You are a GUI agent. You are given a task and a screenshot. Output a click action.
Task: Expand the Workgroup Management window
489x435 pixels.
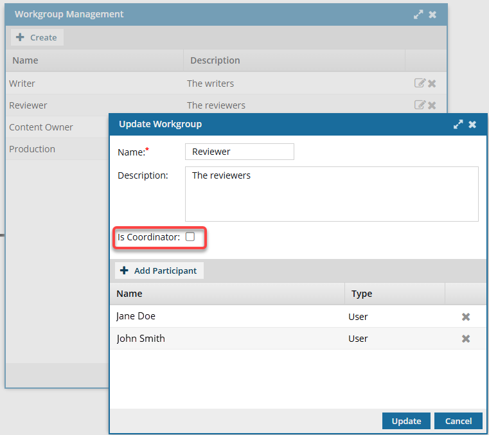point(418,14)
